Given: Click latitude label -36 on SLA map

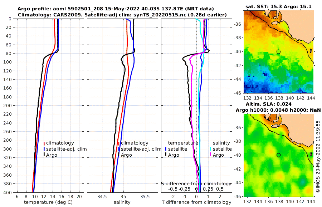Looking at the screenshot, I should pyautogui.click(x=238, y=127).
